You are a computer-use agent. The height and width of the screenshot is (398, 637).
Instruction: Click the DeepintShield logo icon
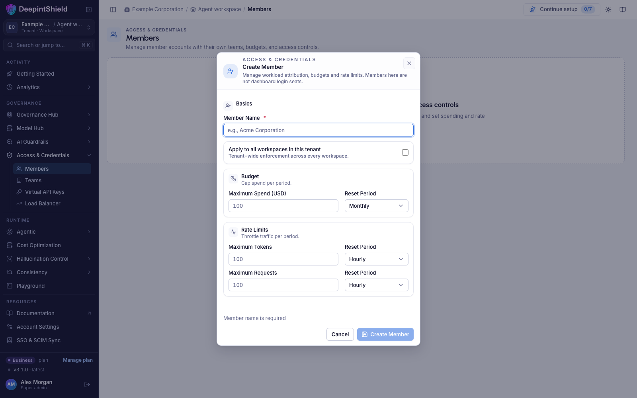click(11, 9)
